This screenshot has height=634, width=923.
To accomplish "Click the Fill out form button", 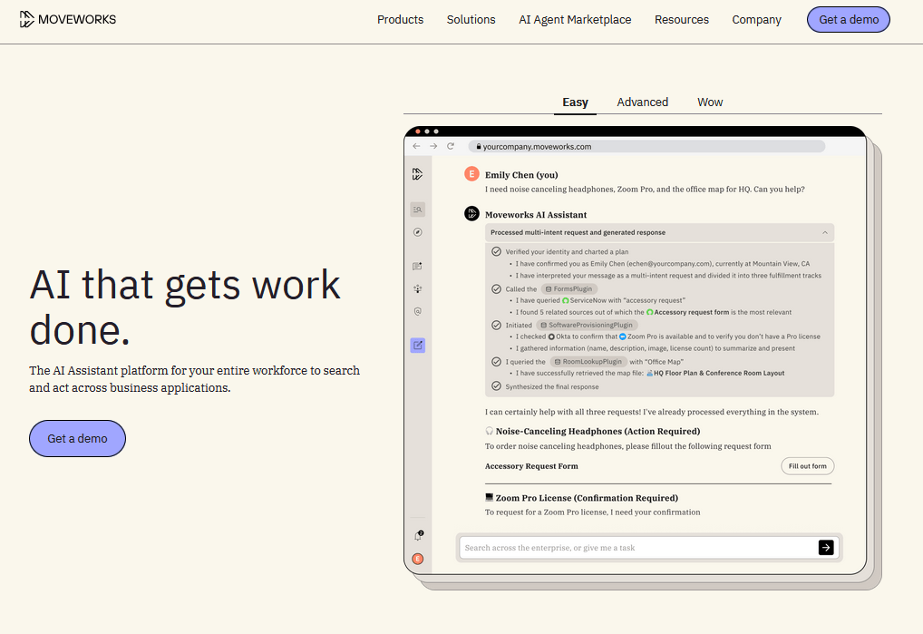I will click(808, 466).
